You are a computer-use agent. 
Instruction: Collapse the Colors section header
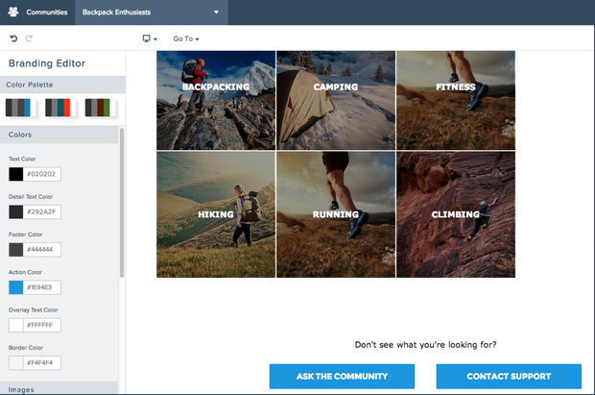(x=59, y=135)
